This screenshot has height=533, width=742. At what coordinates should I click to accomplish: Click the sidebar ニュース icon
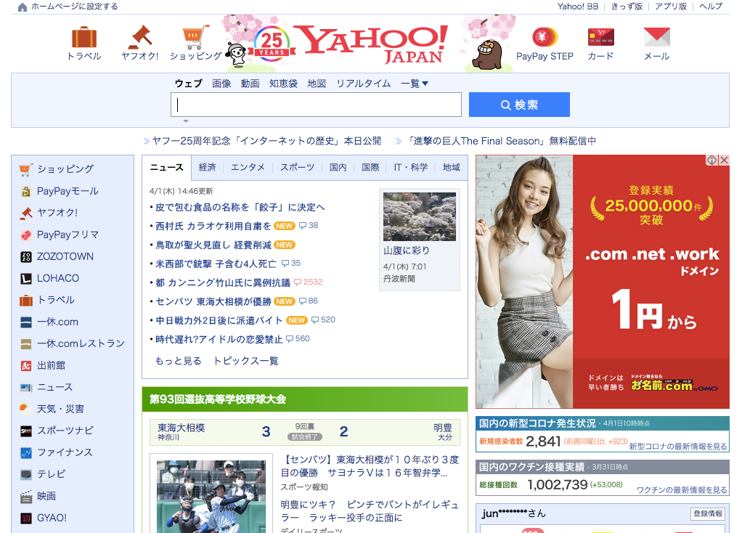(25, 387)
